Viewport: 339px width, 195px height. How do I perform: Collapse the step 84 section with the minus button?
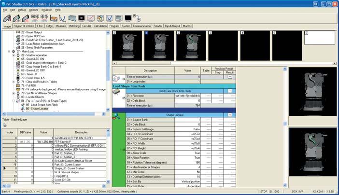tap(230, 77)
